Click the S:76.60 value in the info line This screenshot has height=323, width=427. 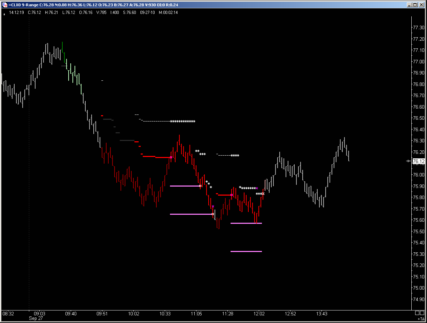click(130, 13)
